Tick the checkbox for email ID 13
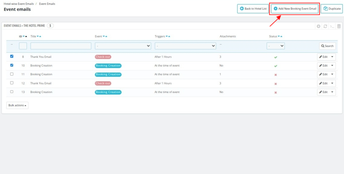Screen dimensions: 344x174 pyautogui.click(x=12, y=92)
